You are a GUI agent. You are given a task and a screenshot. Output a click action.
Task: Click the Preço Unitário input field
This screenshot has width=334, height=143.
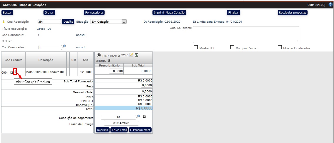pyautogui.click(x=116, y=71)
